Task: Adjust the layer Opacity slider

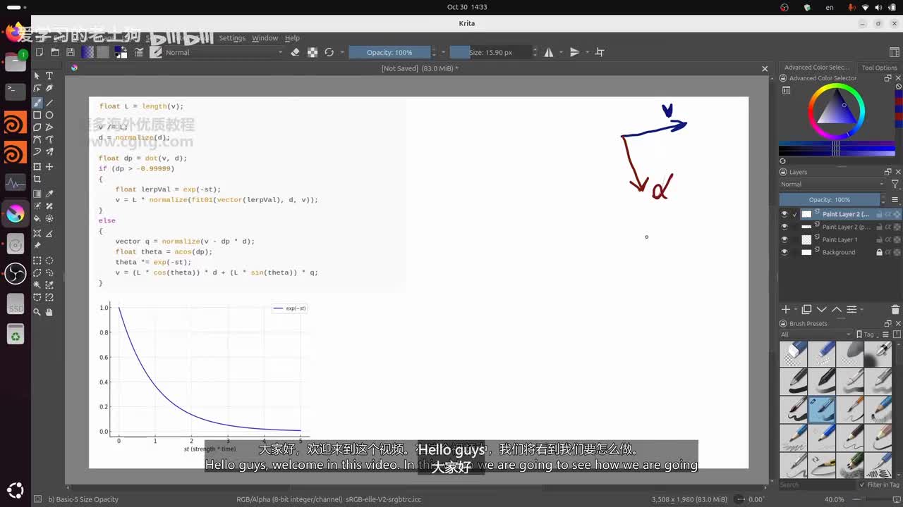Action: pos(830,200)
